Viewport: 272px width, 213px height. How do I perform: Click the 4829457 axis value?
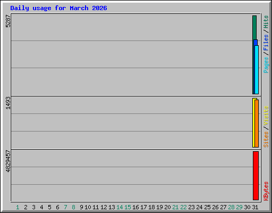point(8,161)
